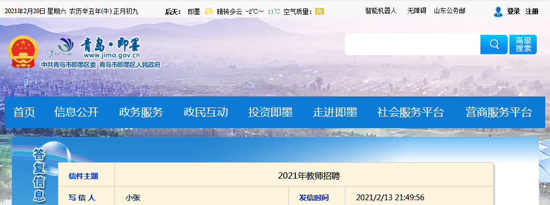Click the yellow air quality 良 badge
Image resolution: width=550 pixels, height=205 pixels.
tap(320, 12)
